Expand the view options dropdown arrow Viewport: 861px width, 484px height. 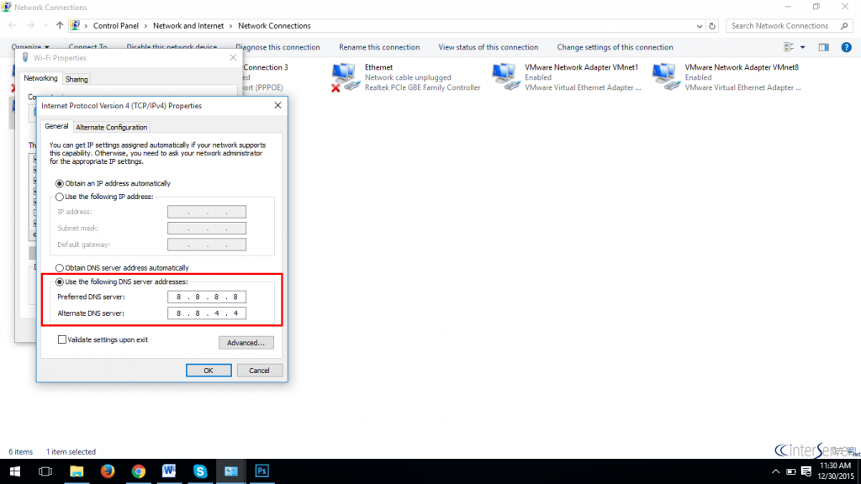pyautogui.click(x=802, y=47)
